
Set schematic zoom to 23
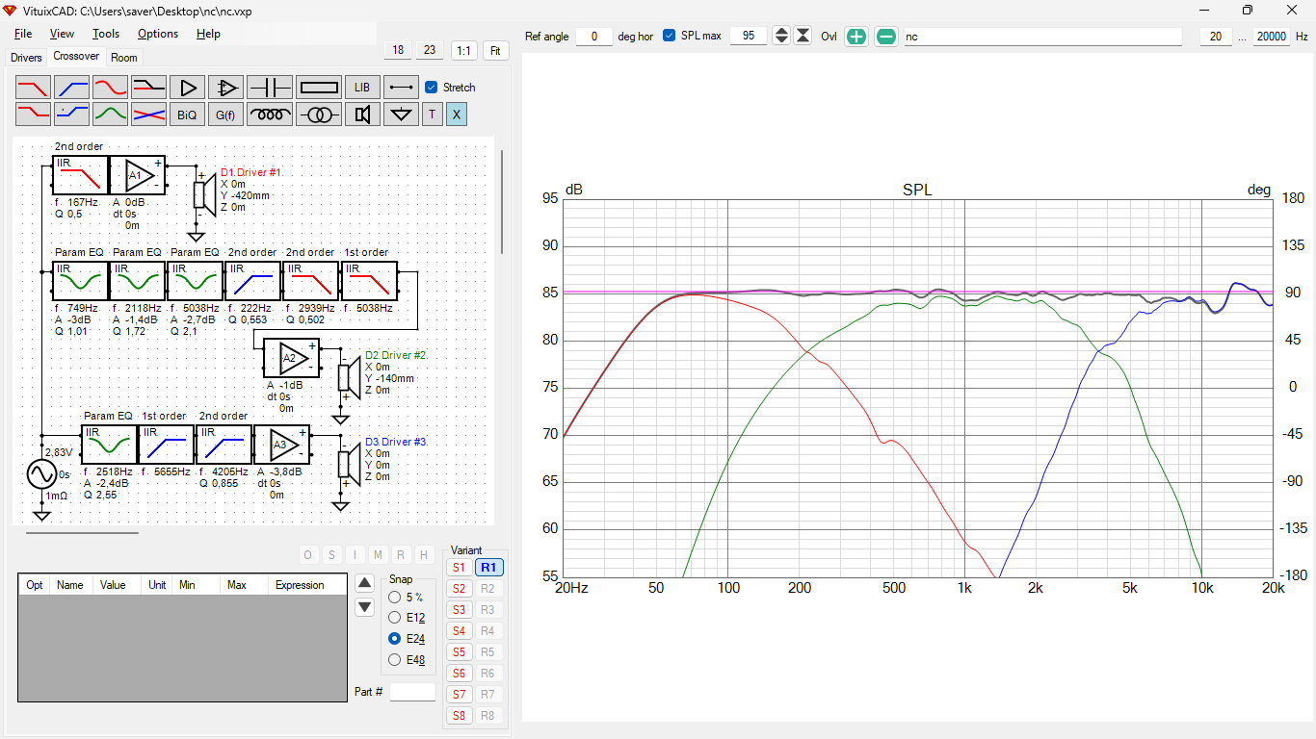point(430,51)
